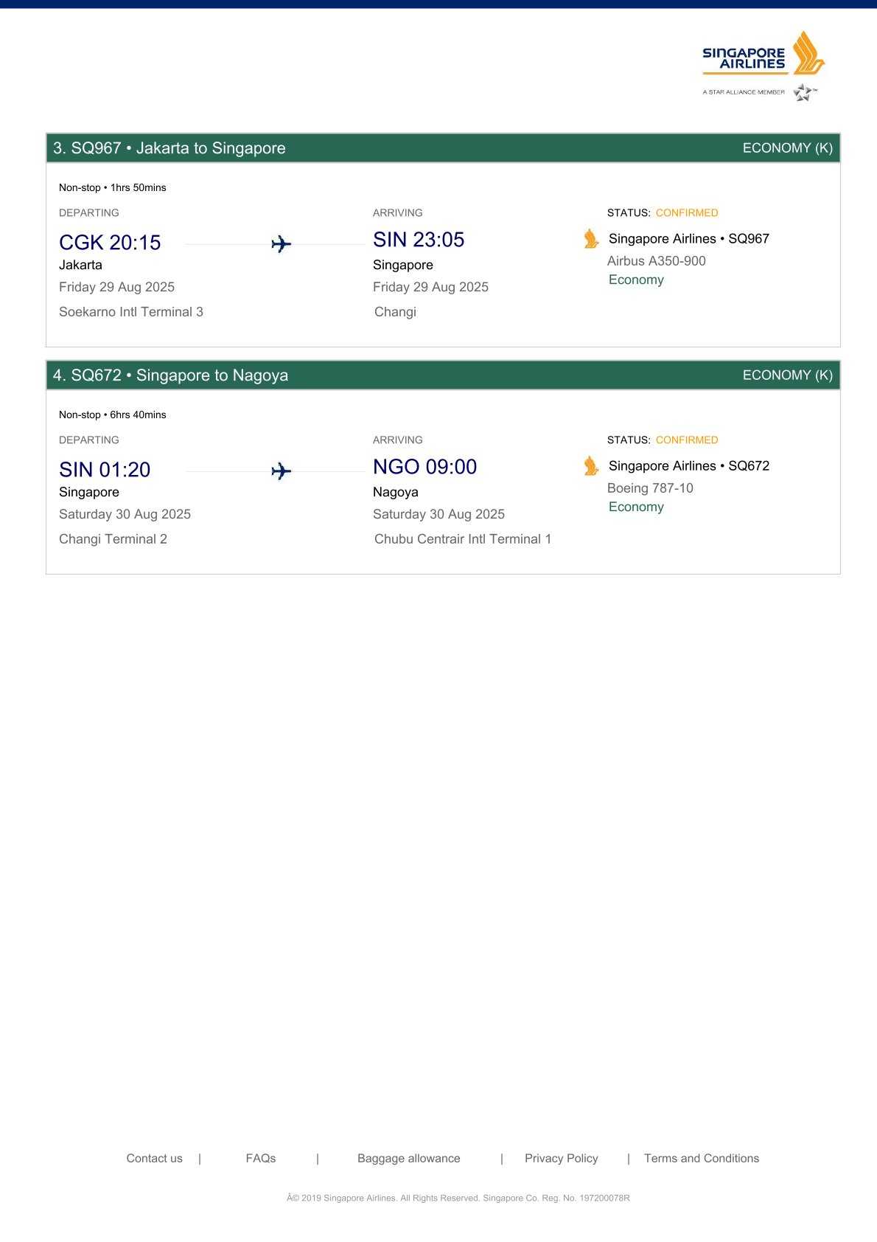Click the Economy label under Boeing 787-10

point(636,507)
